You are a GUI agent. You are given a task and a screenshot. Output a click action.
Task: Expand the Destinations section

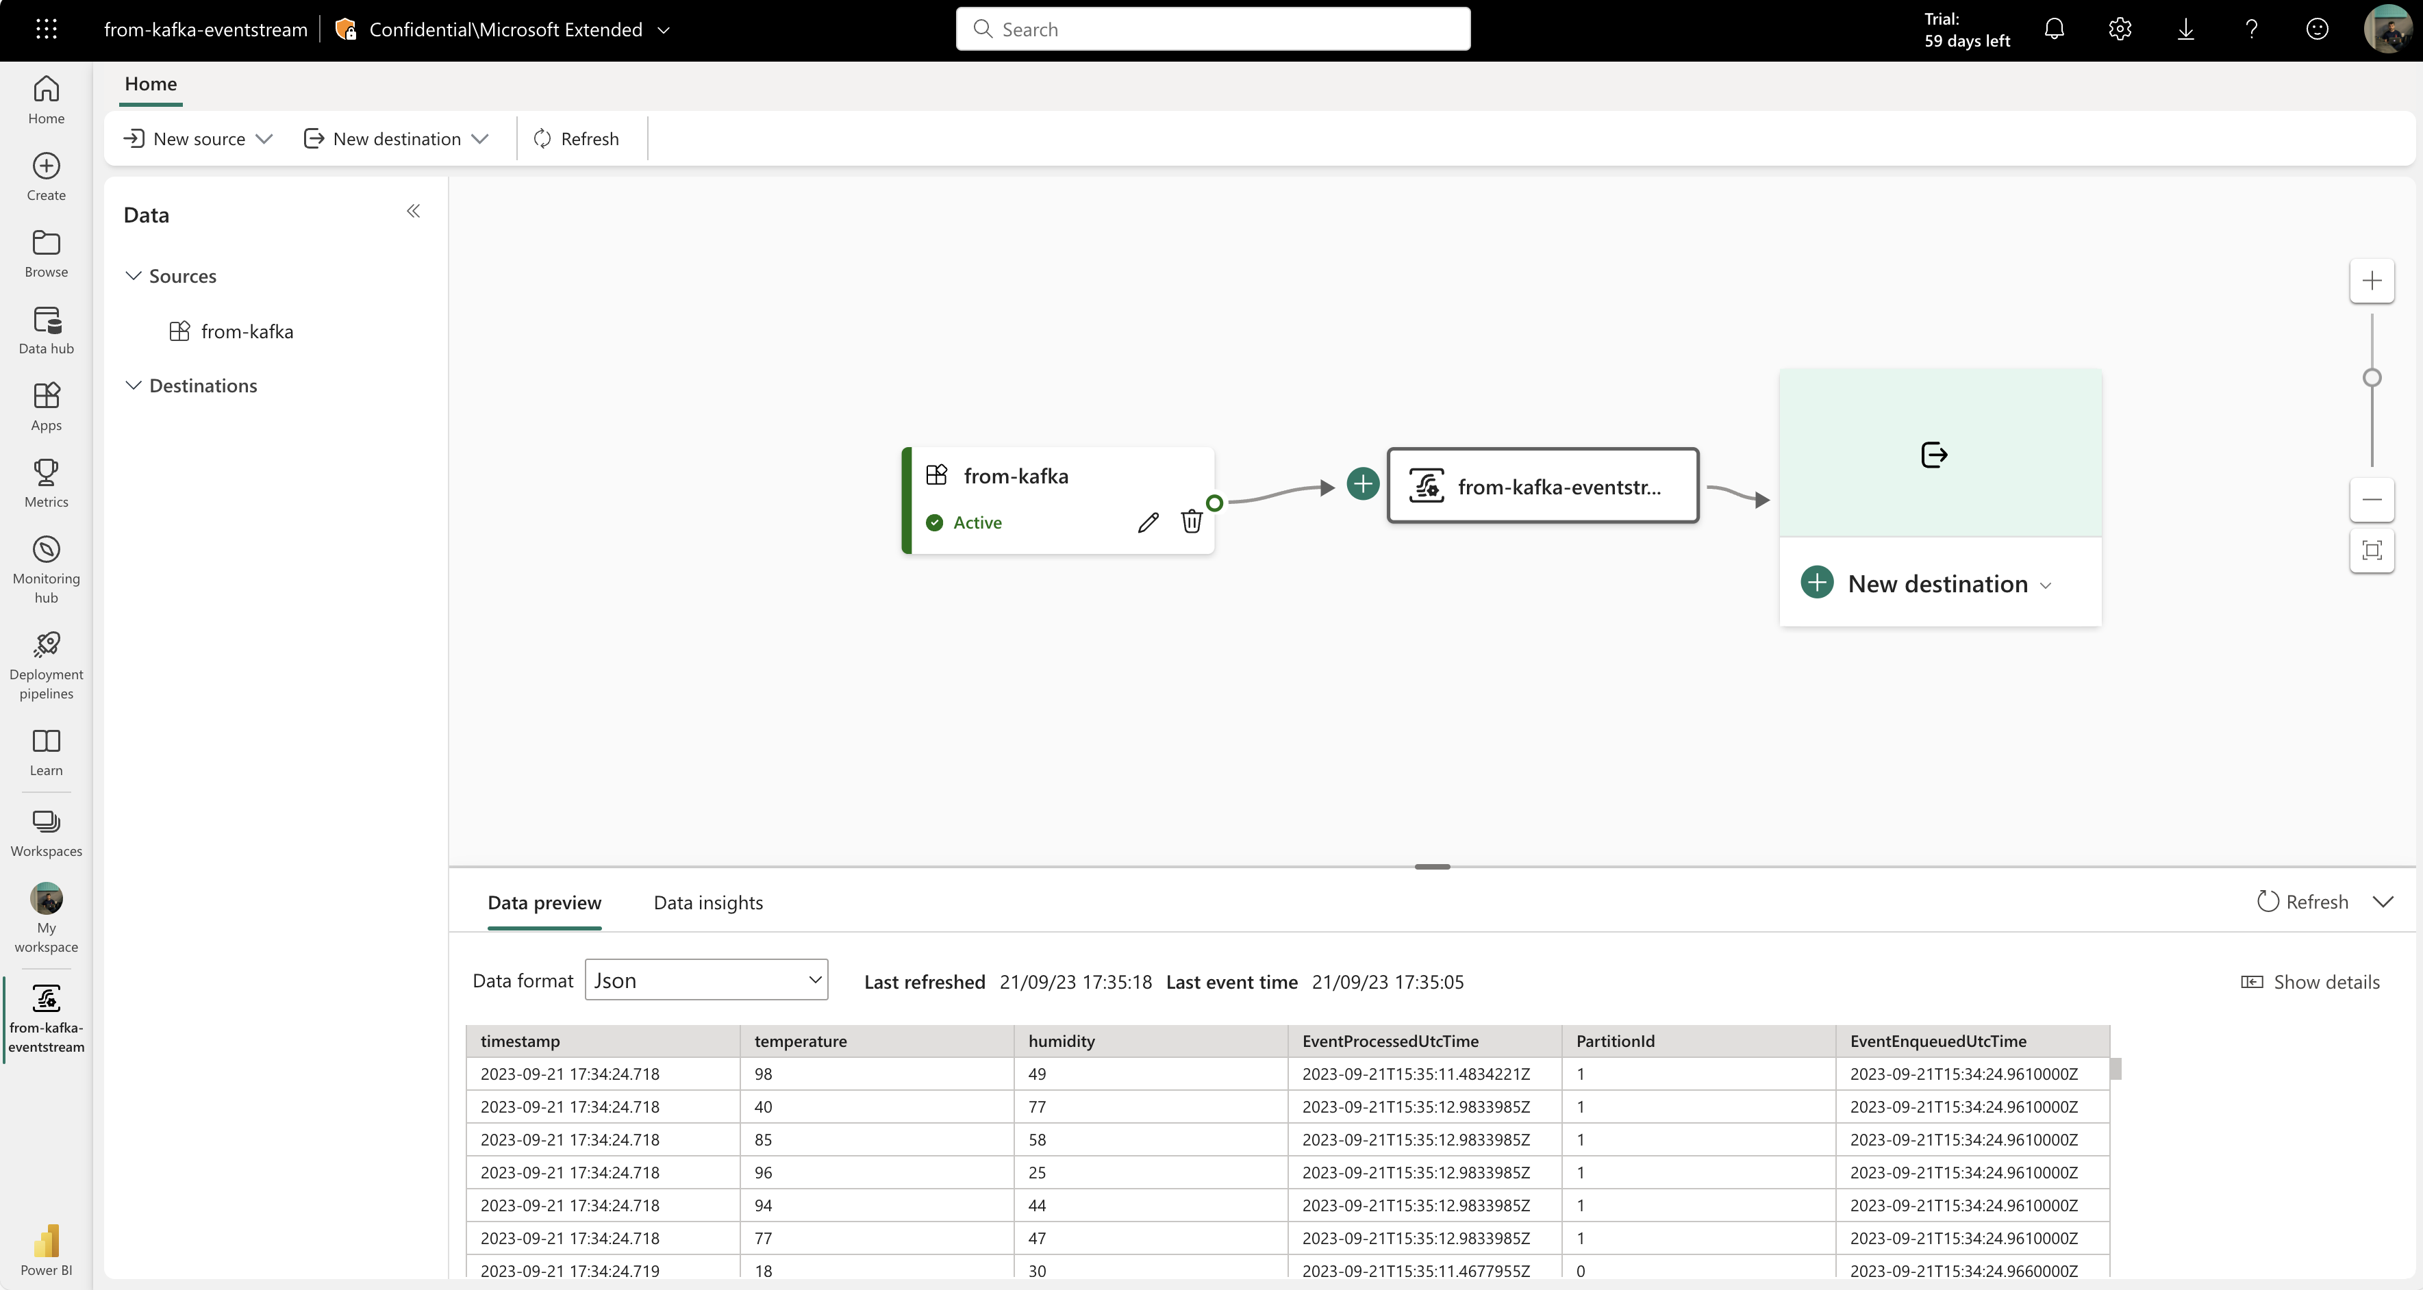click(x=133, y=385)
